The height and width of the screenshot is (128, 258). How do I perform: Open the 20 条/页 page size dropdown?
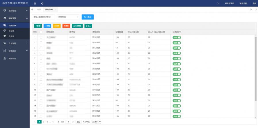[x=96, y=122]
